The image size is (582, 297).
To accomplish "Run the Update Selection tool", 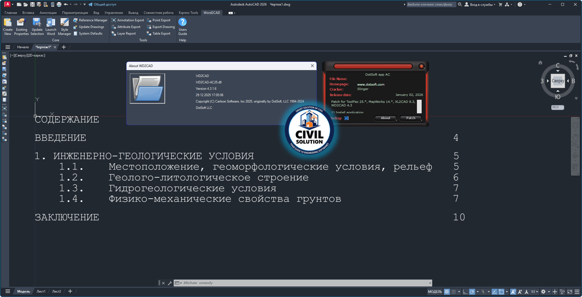I will click(37, 26).
